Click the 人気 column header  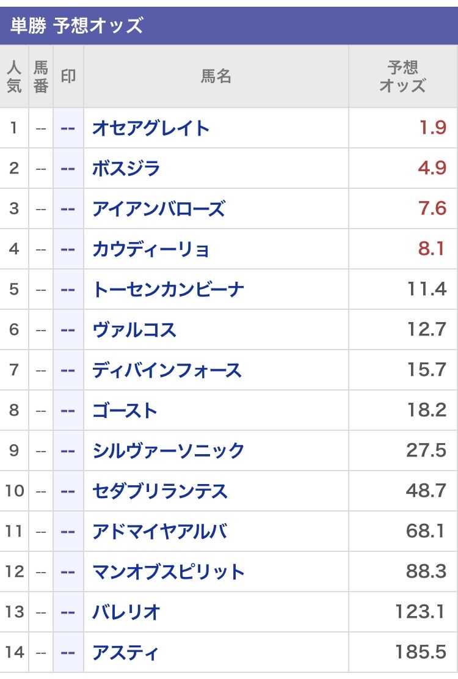tap(14, 76)
